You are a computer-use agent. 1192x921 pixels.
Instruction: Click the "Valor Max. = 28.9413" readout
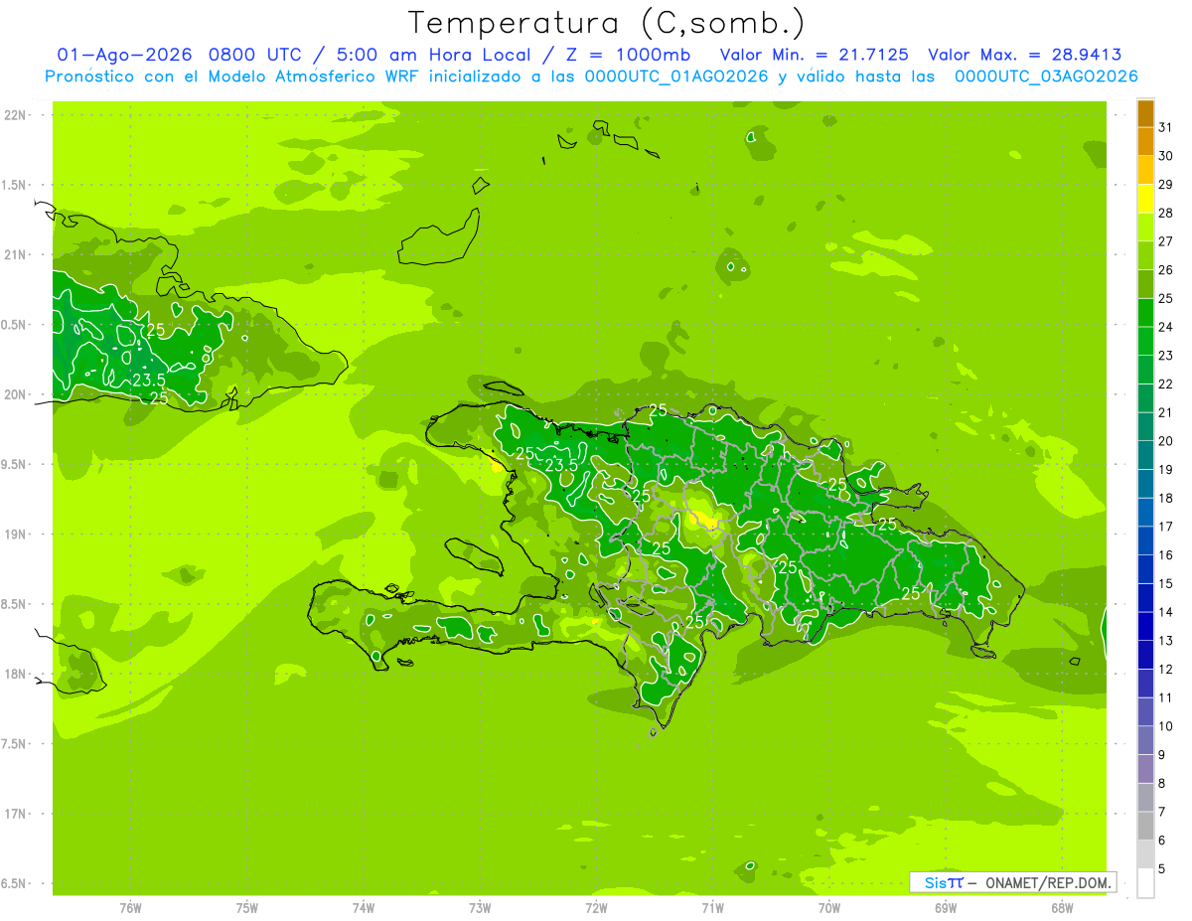[1024, 55]
